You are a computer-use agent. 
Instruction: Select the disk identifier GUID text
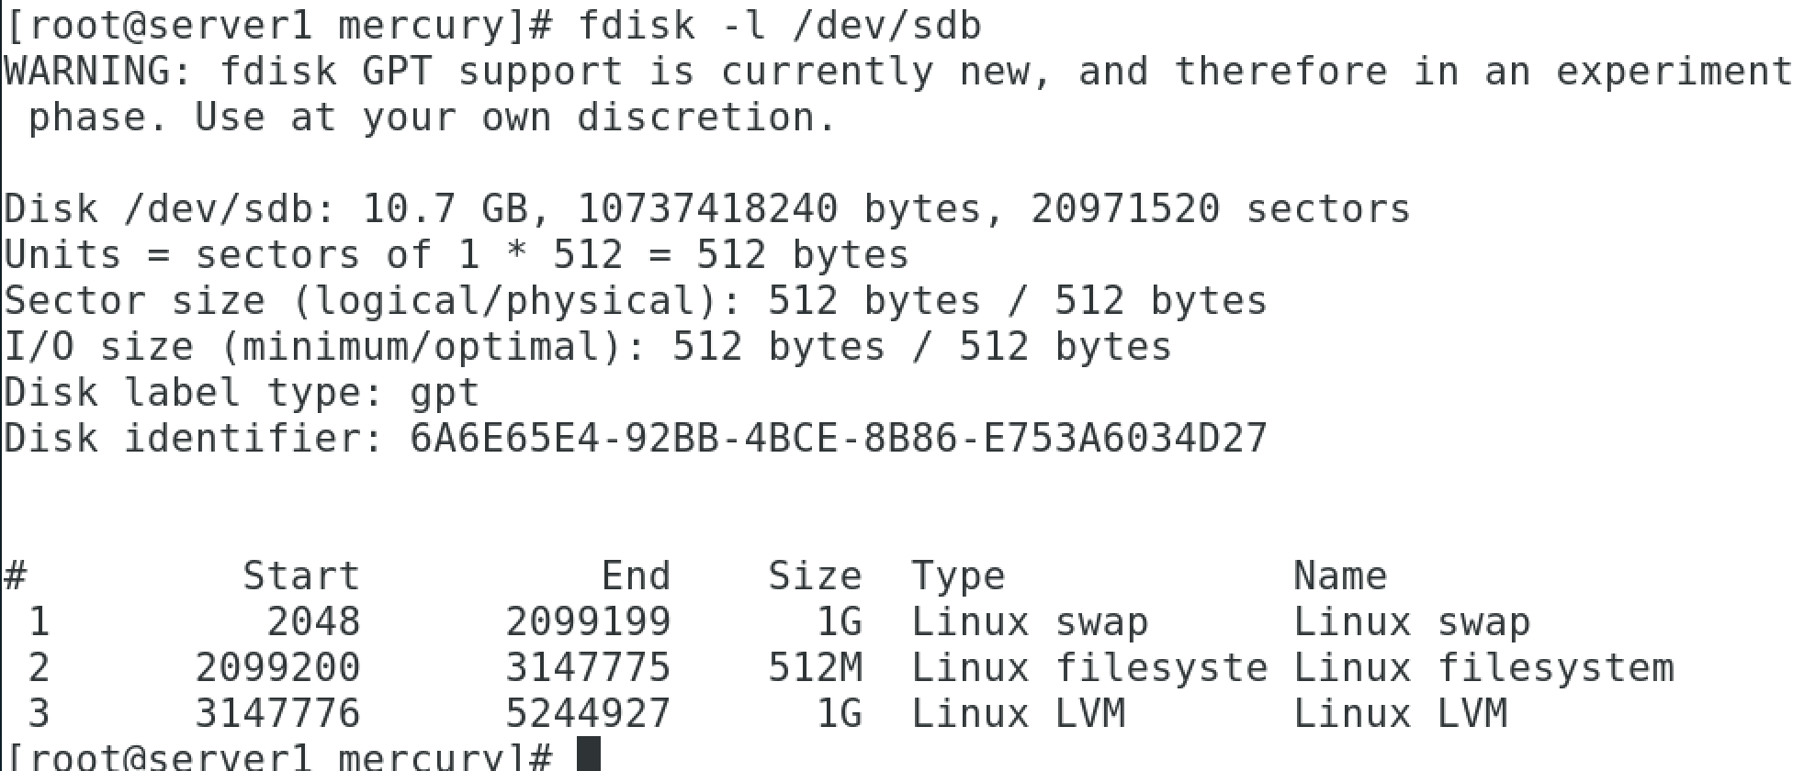point(839,438)
